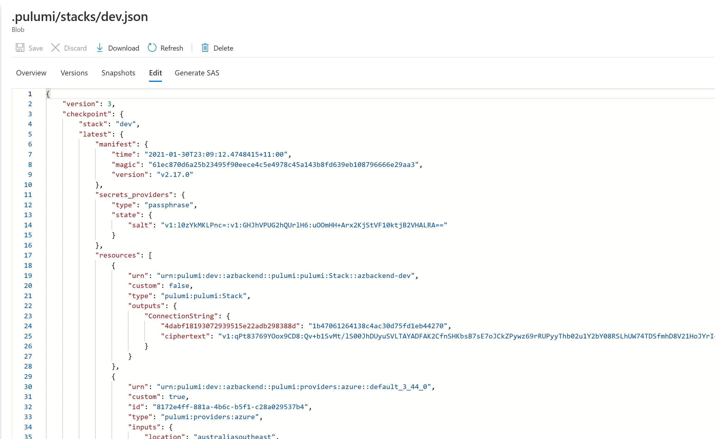The image size is (715, 439).
Task: Click the key "4dabf18193072939515e22adb298388d"
Action: [x=230, y=326]
